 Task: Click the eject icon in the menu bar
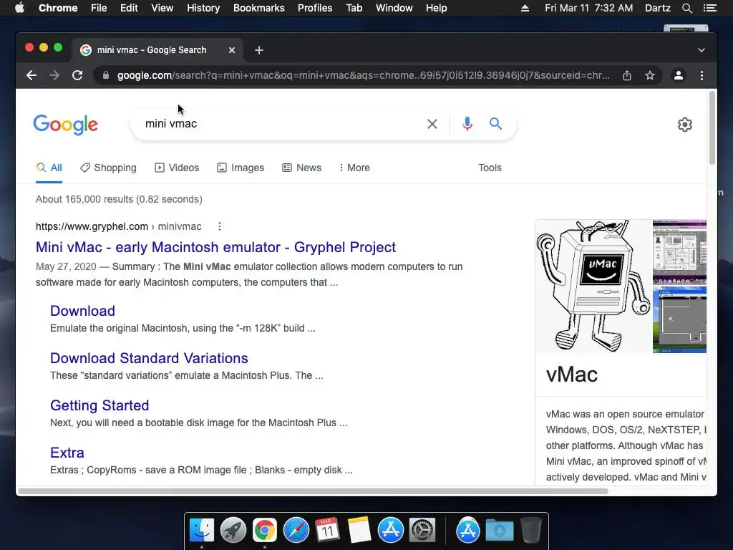pos(525,8)
